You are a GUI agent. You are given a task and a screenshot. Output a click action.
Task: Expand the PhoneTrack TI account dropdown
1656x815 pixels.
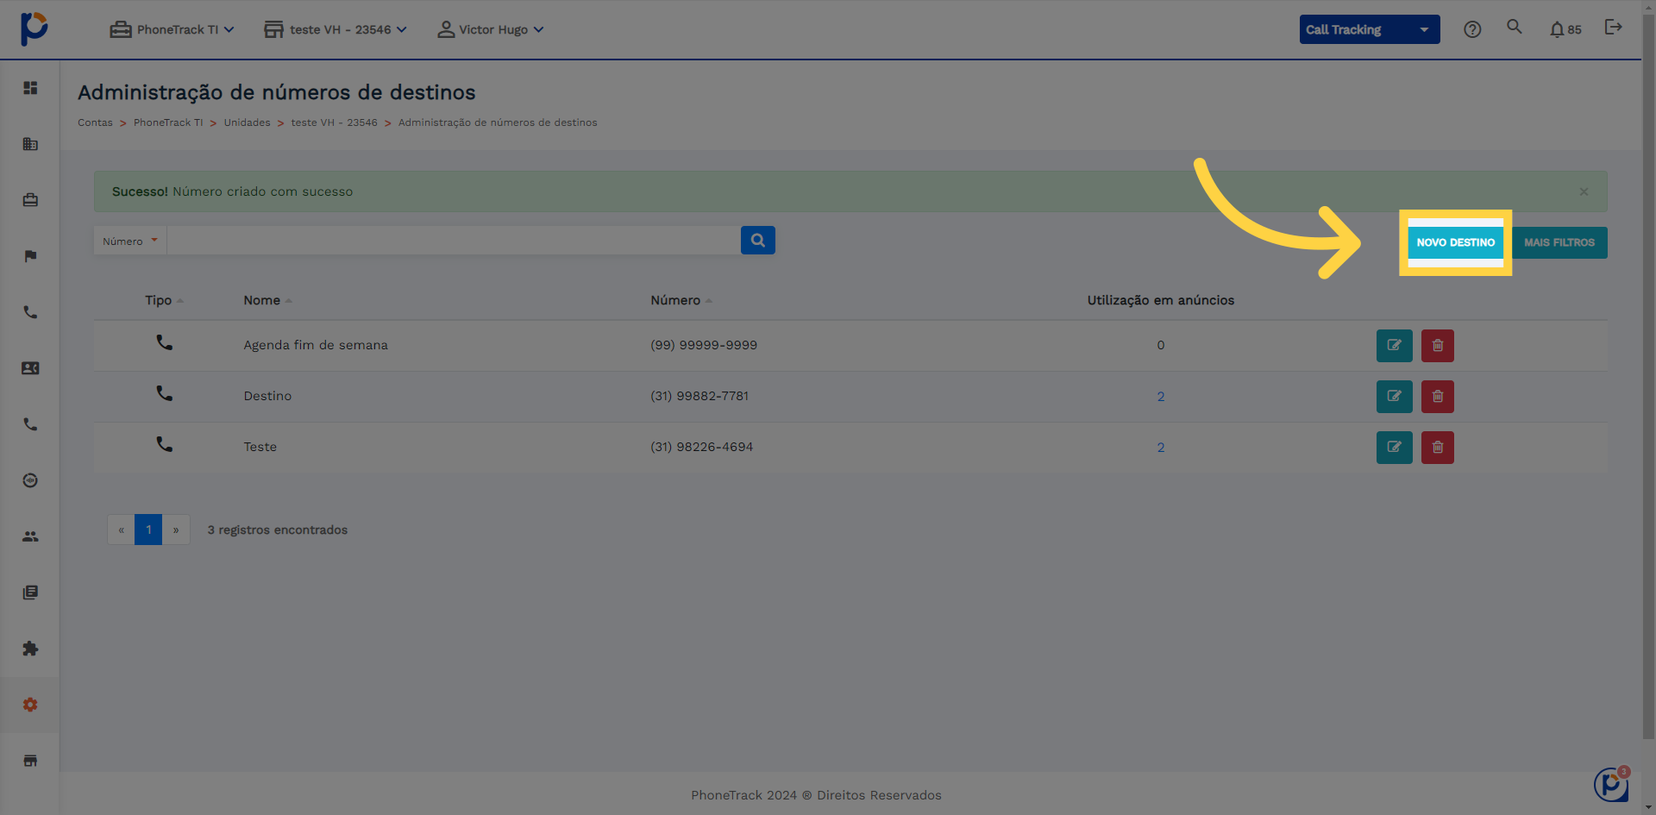(x=172, y=29)
